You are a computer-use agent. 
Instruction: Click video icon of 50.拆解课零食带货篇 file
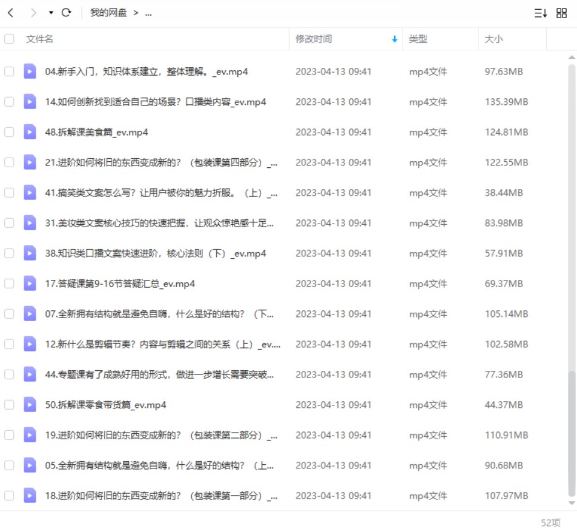coord(30,405)
